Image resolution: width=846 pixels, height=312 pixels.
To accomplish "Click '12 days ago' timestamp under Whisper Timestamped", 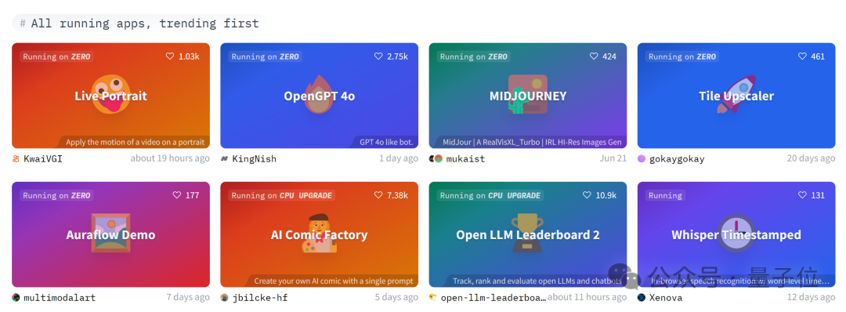I will tap(811, 297).
